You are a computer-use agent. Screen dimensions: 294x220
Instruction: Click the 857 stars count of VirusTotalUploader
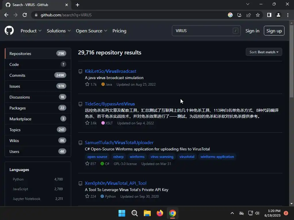90,164
